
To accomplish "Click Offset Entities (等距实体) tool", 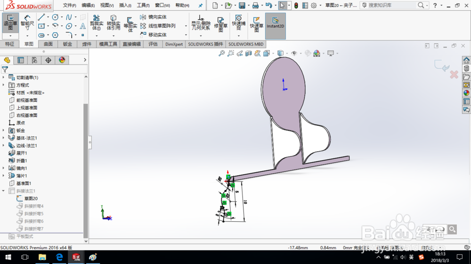I will (130, 24).
